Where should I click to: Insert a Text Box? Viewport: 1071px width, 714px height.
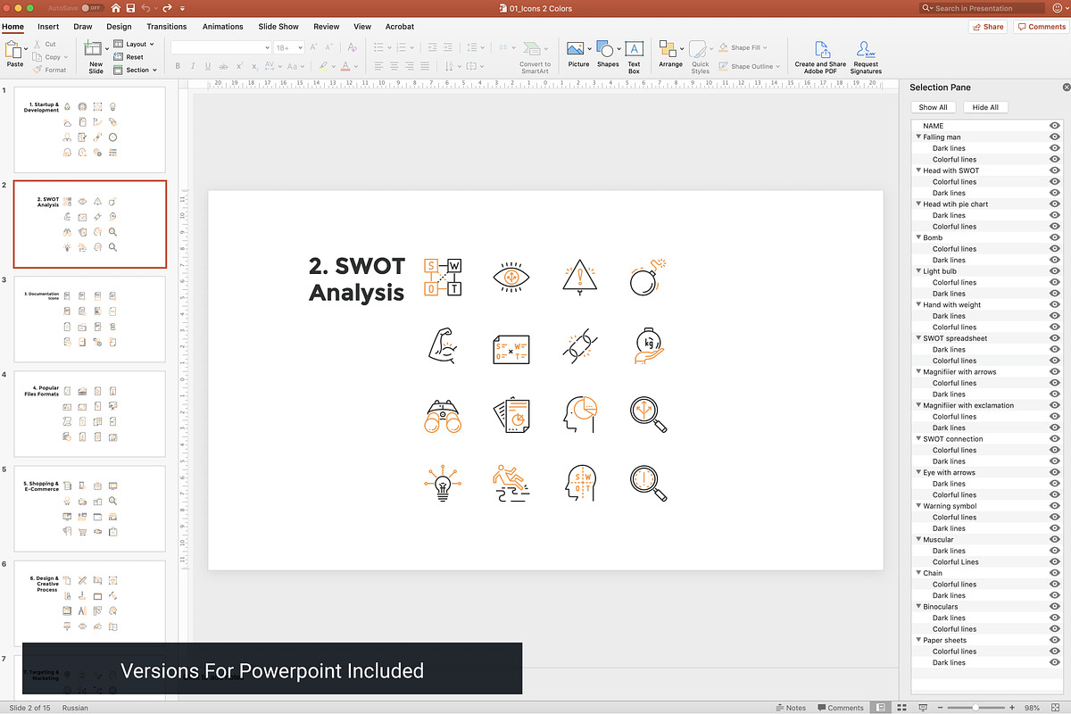click(634, 56)
